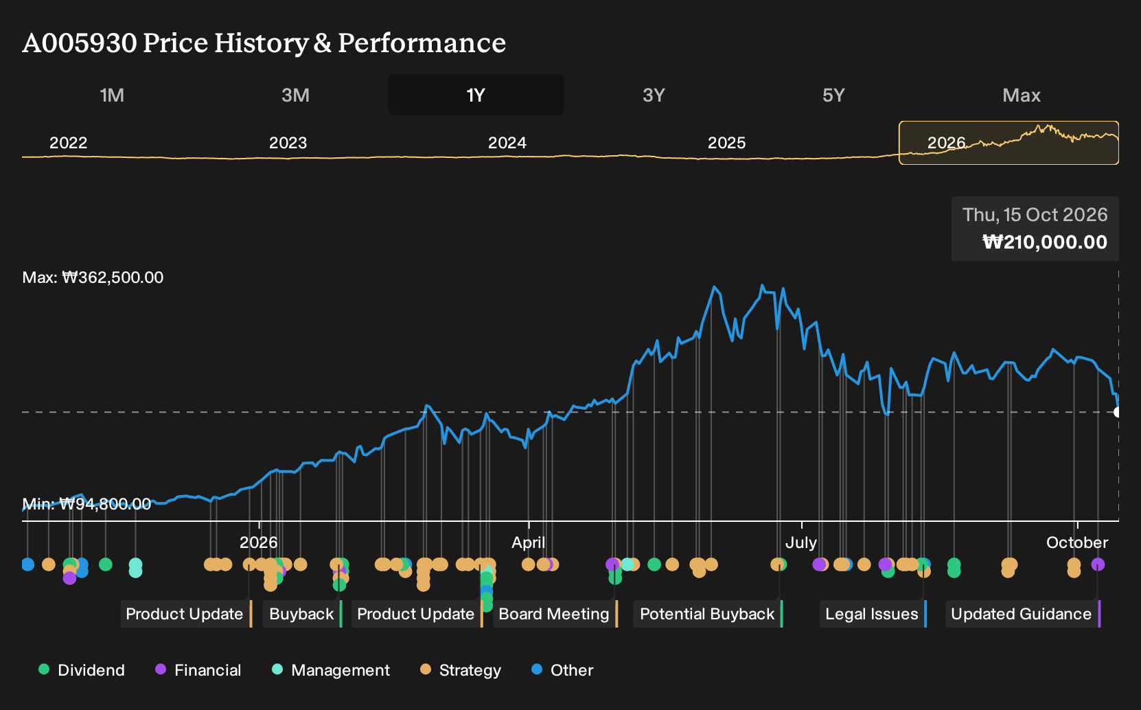
Task: Click the highlighted 2026 range selector window
Action: tap(1009, 143)
